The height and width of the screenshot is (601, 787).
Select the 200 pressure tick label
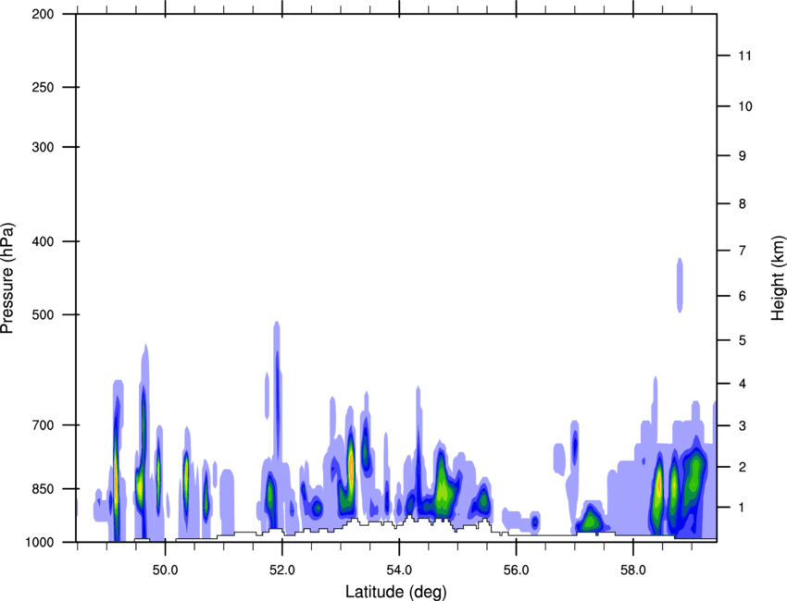44,14
